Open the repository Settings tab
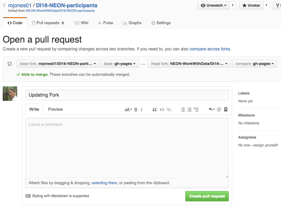Screen dimensions: 281x208 tap(161, 23)
